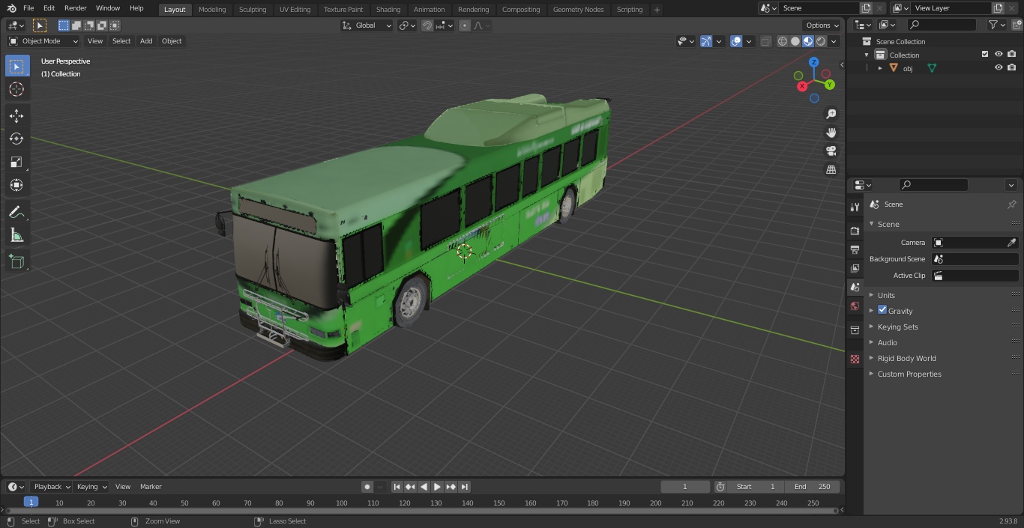Image resolution: width=1024 pixels, height=528 pixels.
Task: Switch to Shading workspace tab
Action: (x=388, y=10)
